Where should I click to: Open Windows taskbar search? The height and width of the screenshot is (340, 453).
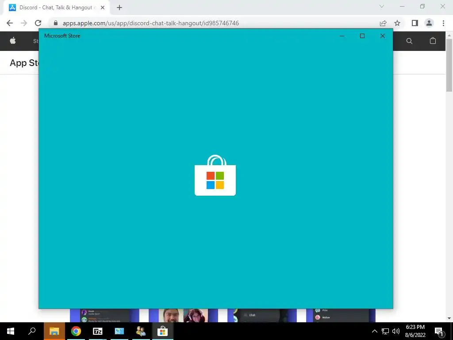(32, 331)
